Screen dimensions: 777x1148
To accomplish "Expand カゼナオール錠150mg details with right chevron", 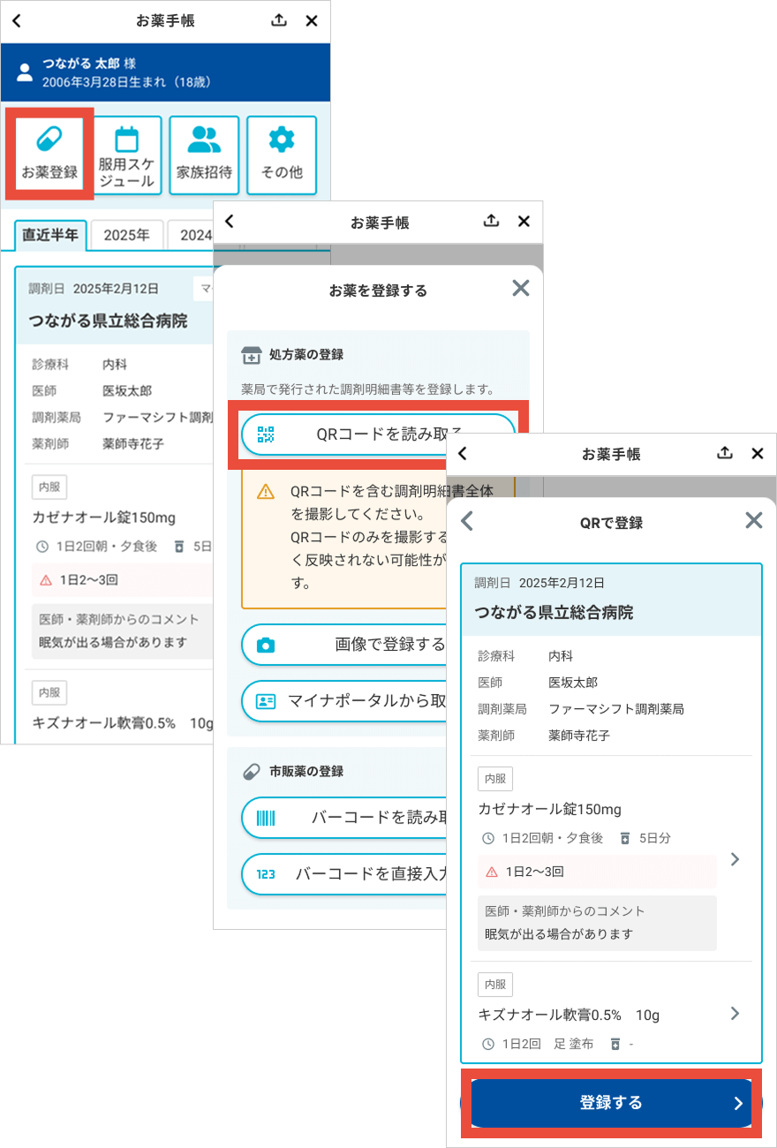I will click(x=735, y=859).
